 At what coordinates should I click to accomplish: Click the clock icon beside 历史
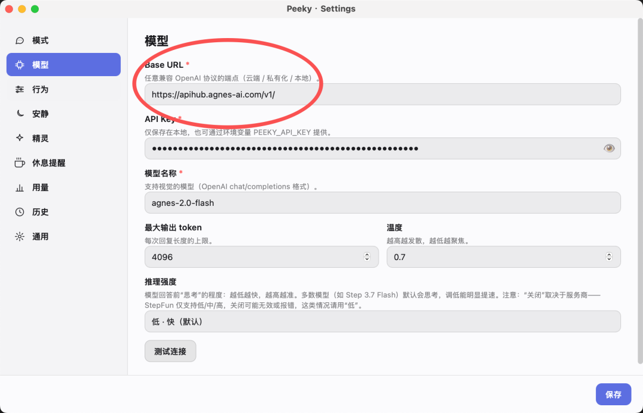pos(20,212)
